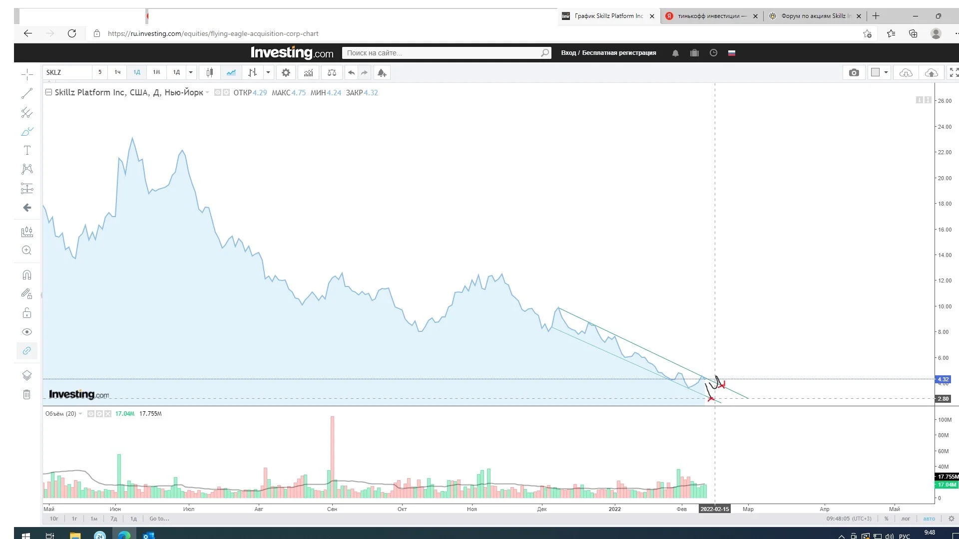Select the trend line drawing tool
959x539 pixels.
[27, 93]
